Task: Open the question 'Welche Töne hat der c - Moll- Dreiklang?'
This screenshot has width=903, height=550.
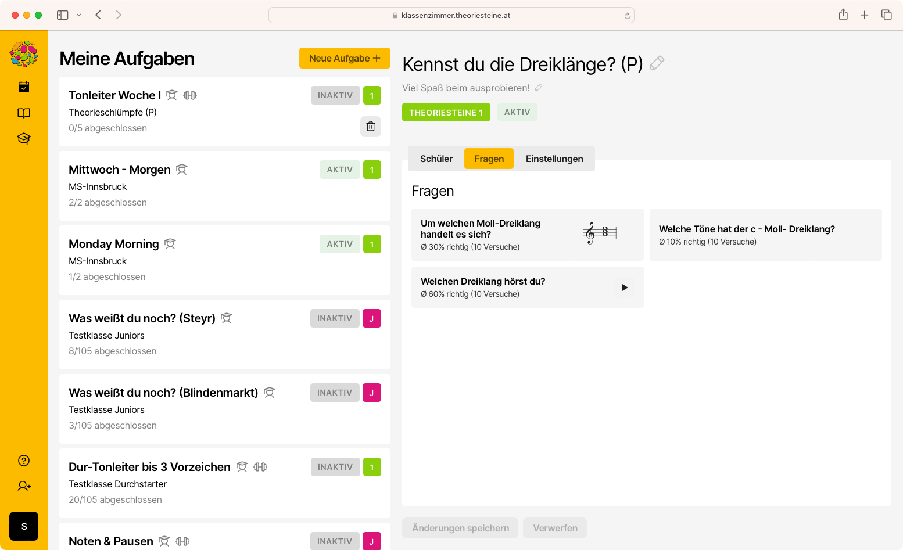Action: coord(766,235)
